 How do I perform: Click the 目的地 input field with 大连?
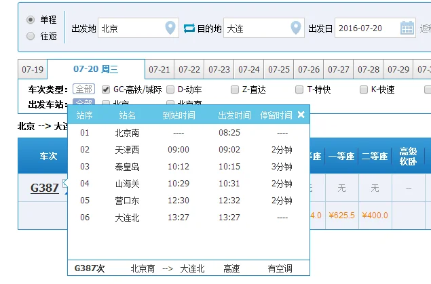pos(264,28)
